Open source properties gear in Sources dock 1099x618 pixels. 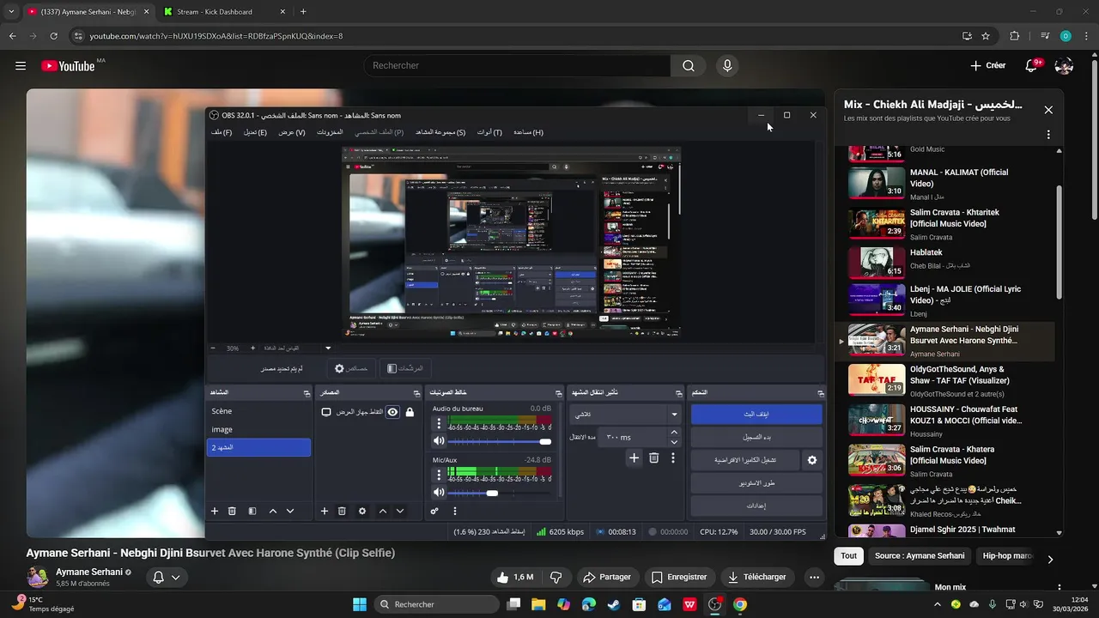[x=362, y=511]
